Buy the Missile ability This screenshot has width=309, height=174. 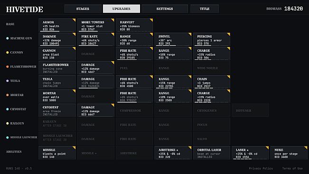click(x=57, y=153)
